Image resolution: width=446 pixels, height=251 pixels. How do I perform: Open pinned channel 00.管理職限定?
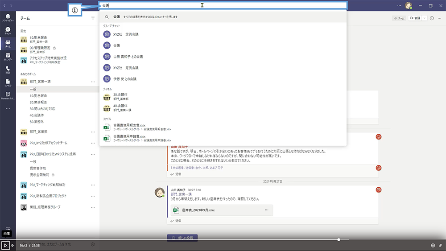point(40,50)
